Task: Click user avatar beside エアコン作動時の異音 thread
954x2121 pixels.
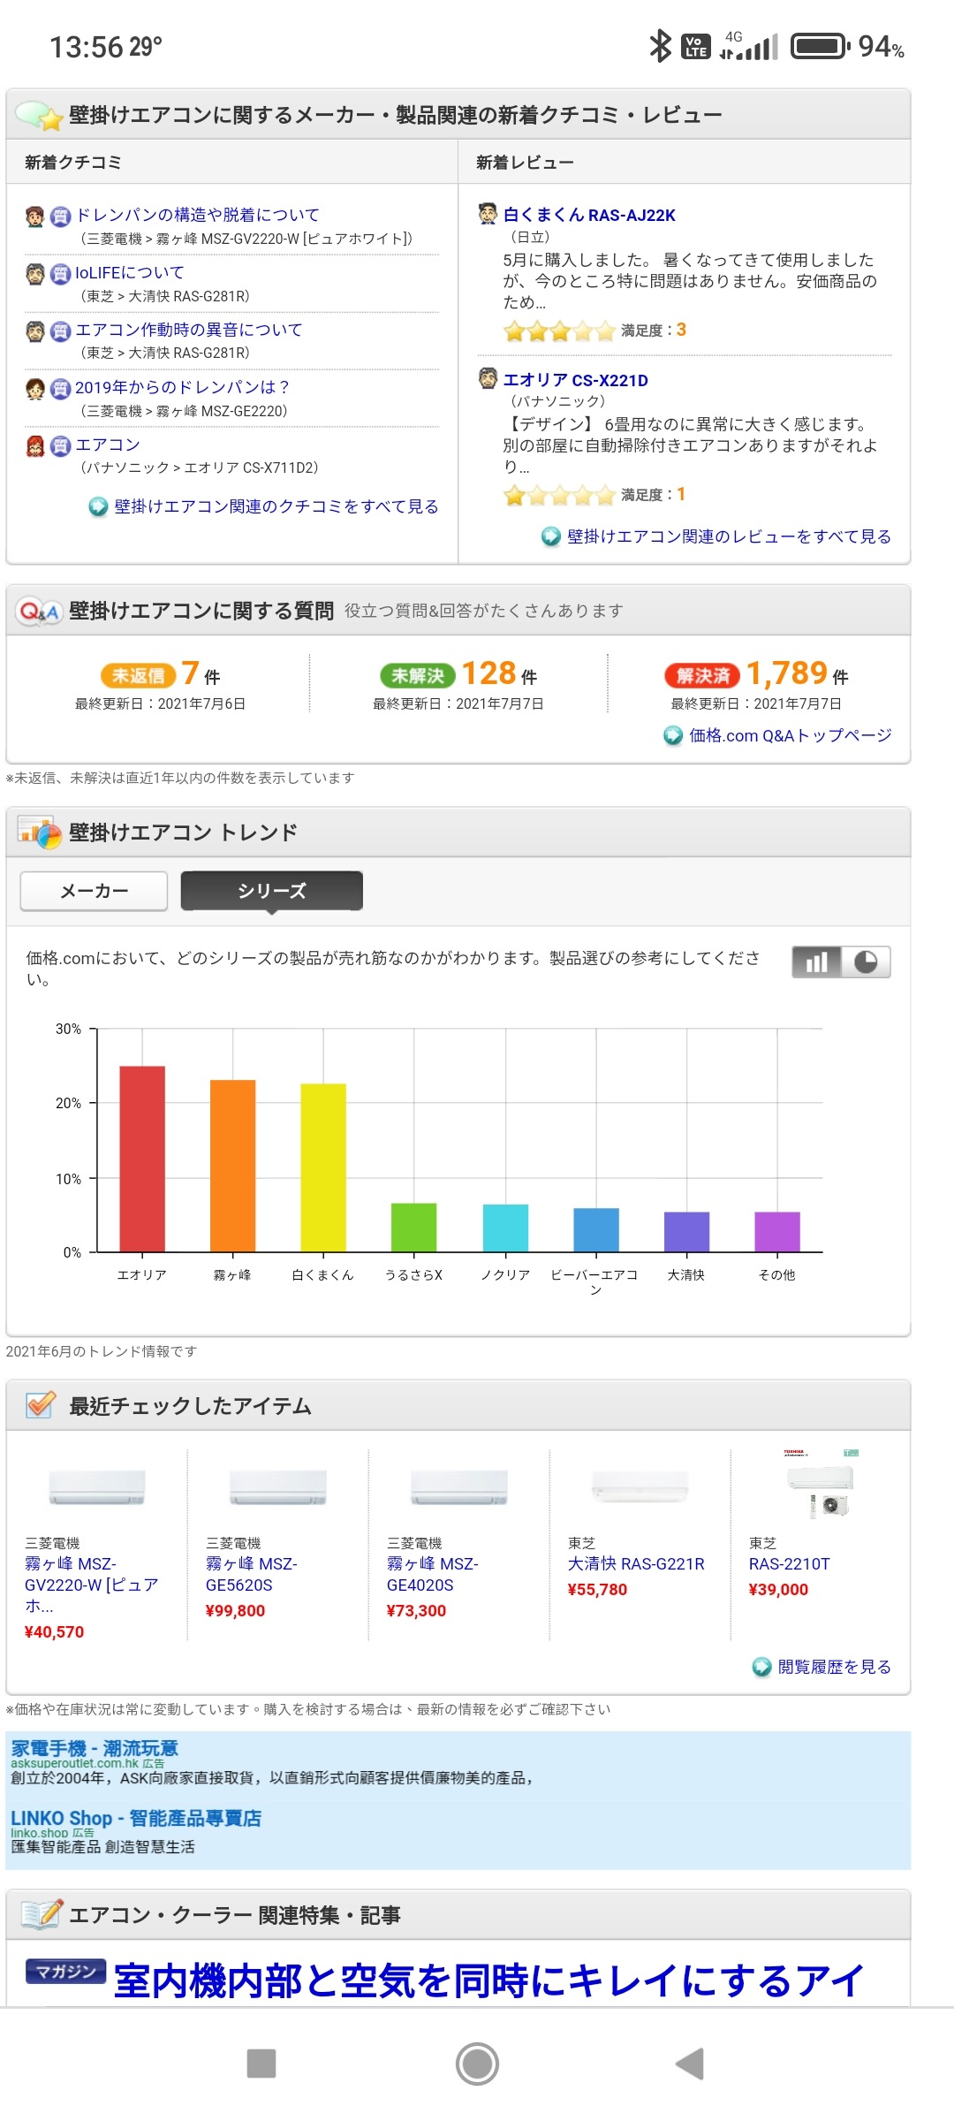Action: click(35, 331)
